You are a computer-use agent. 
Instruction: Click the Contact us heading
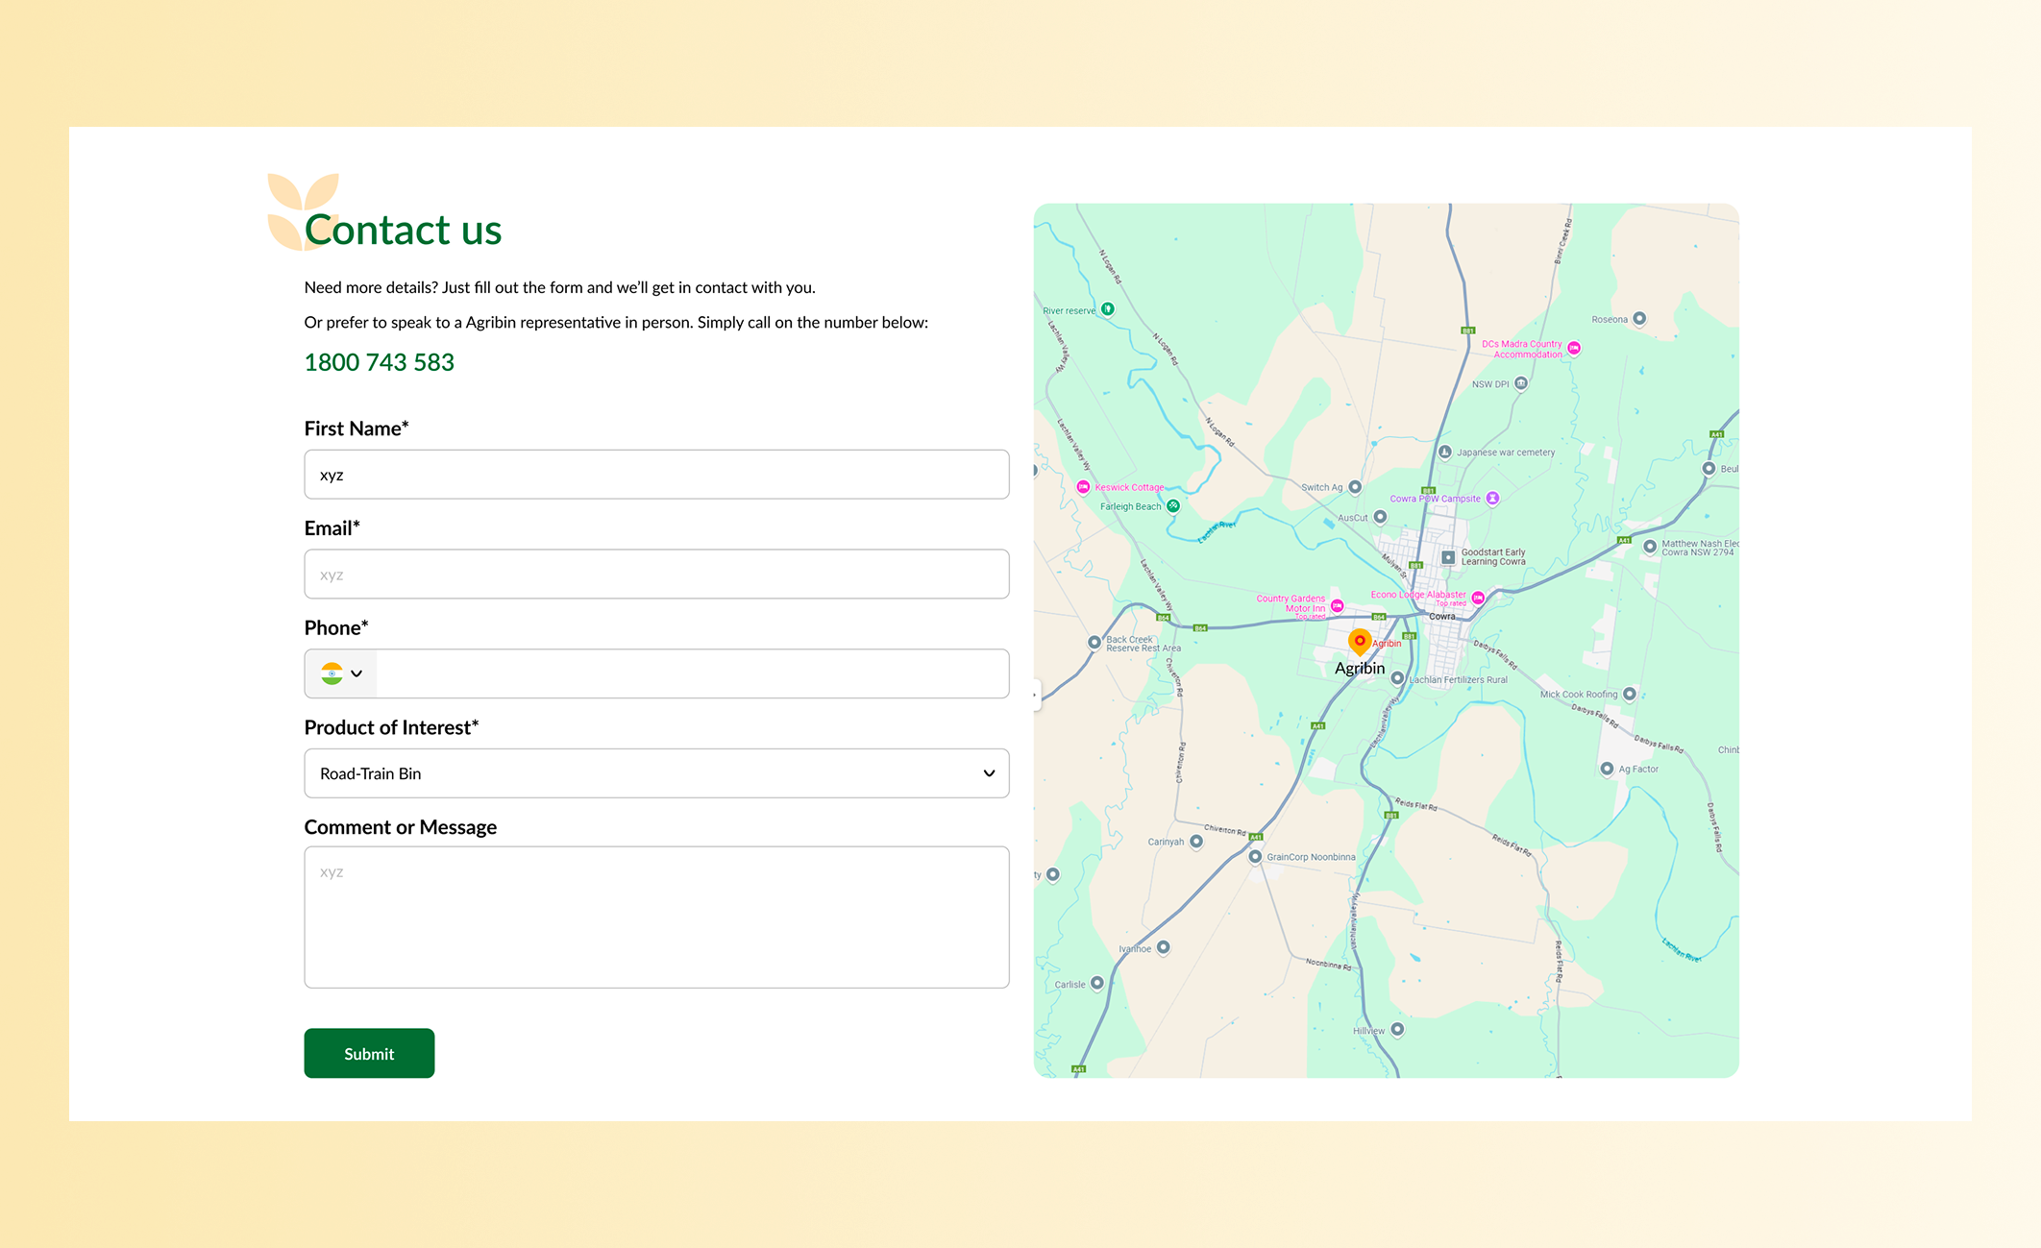[403, 230]
